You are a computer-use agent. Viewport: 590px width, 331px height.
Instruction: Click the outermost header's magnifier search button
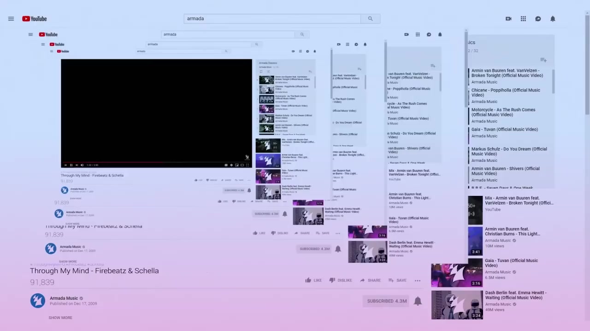point(370,19)
